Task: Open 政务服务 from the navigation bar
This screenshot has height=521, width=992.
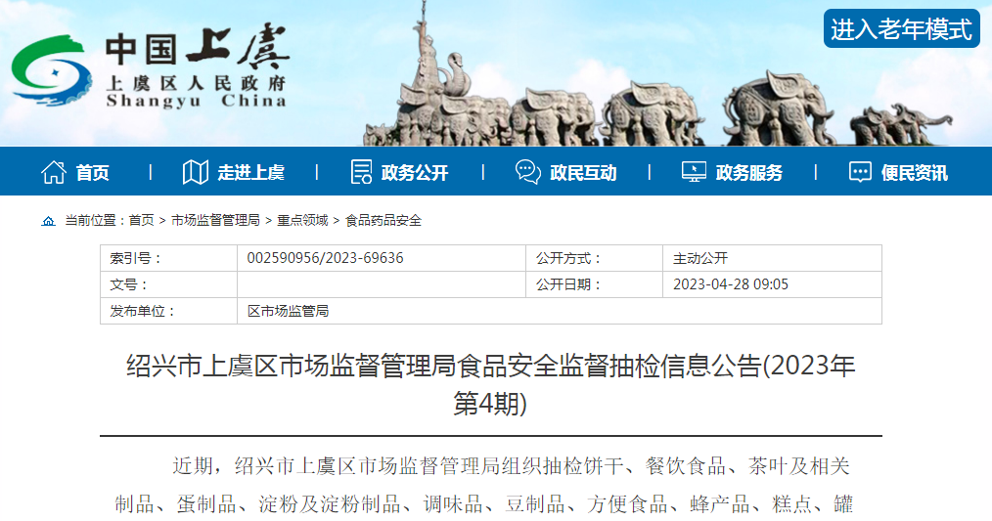Action: click(x=749, y=173)
